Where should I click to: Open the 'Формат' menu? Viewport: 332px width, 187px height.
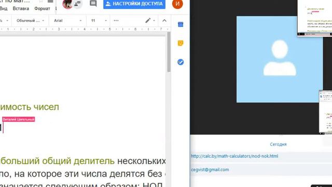tap(42, 9)
